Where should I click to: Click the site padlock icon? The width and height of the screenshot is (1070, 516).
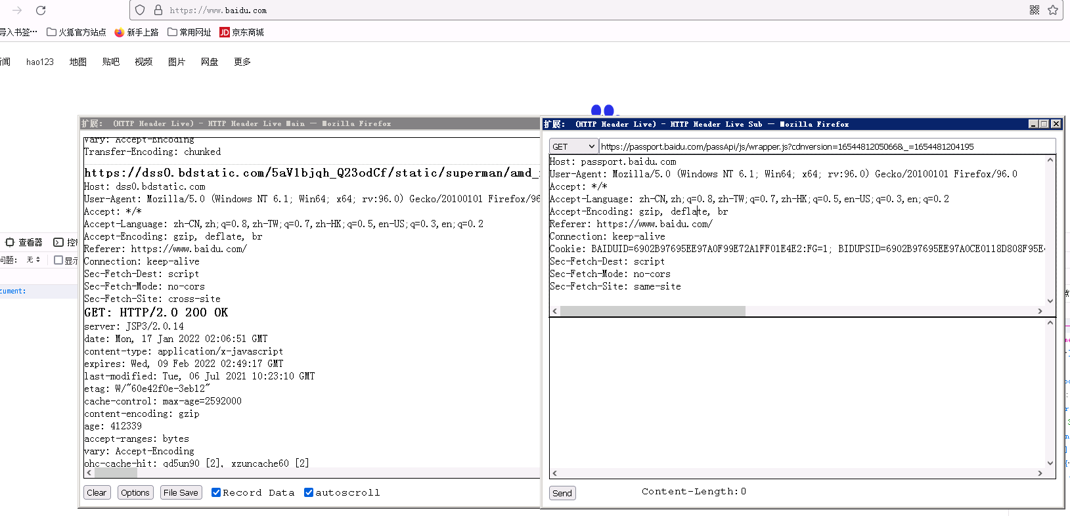click(158, 11)
